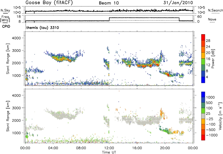This screenshot has height=154, width=223.
Task: Click the gray segment of the velocity colorbar
Action: click(x=203, y=116)
